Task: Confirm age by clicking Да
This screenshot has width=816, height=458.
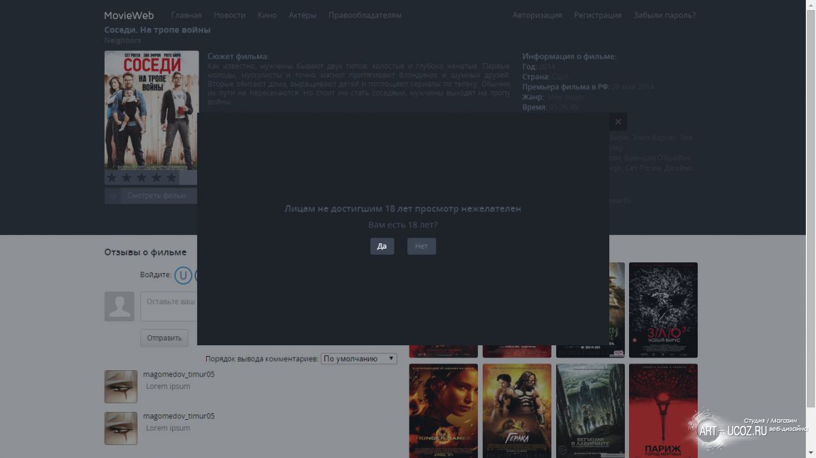Action: [381, 246]
